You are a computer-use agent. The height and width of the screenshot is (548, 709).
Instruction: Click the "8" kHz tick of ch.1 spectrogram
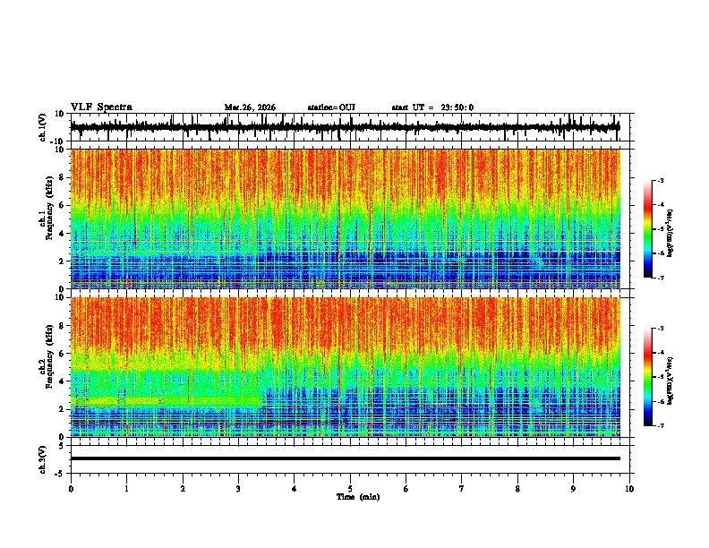point(62,177)
